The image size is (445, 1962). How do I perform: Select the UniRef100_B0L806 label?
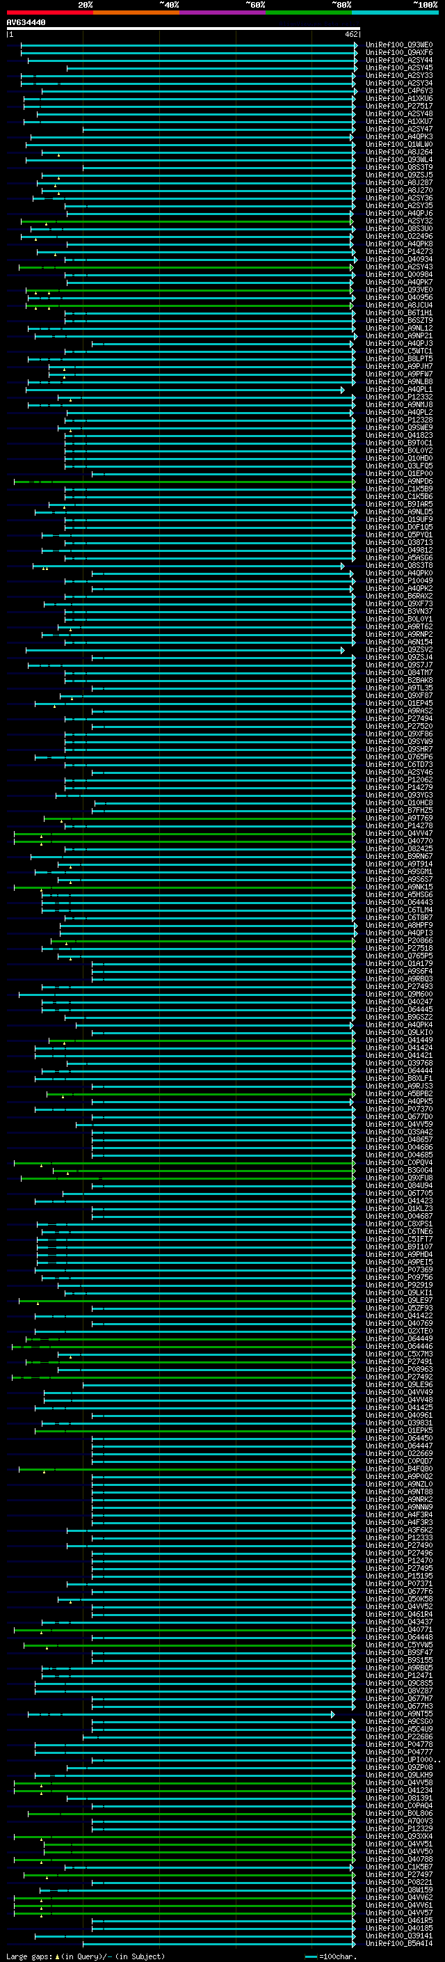click(399, 1813)
